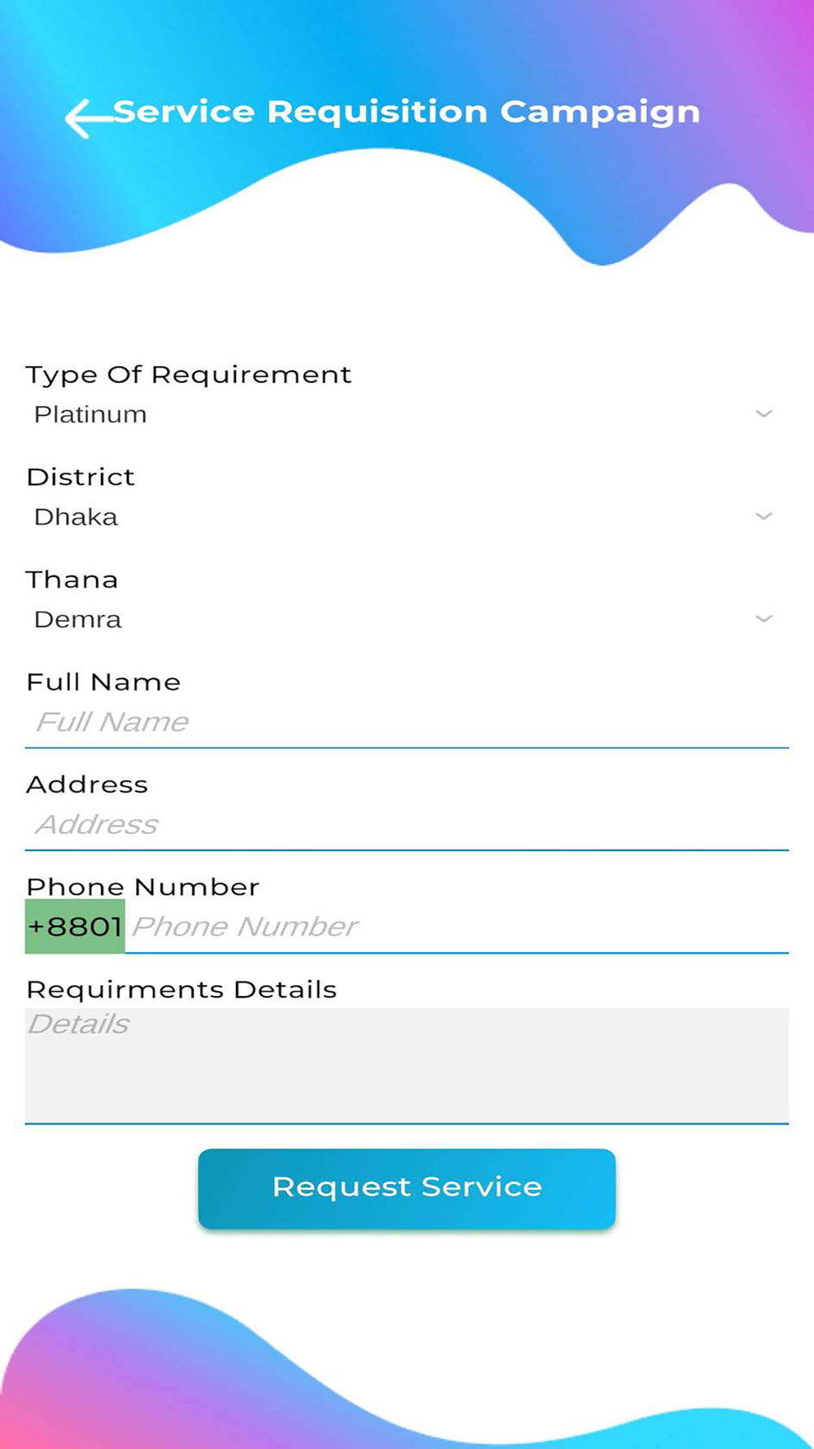This screenshot has height=1449, width=814.
Task: Focus the Full Name input field
Action: (407, 722)
